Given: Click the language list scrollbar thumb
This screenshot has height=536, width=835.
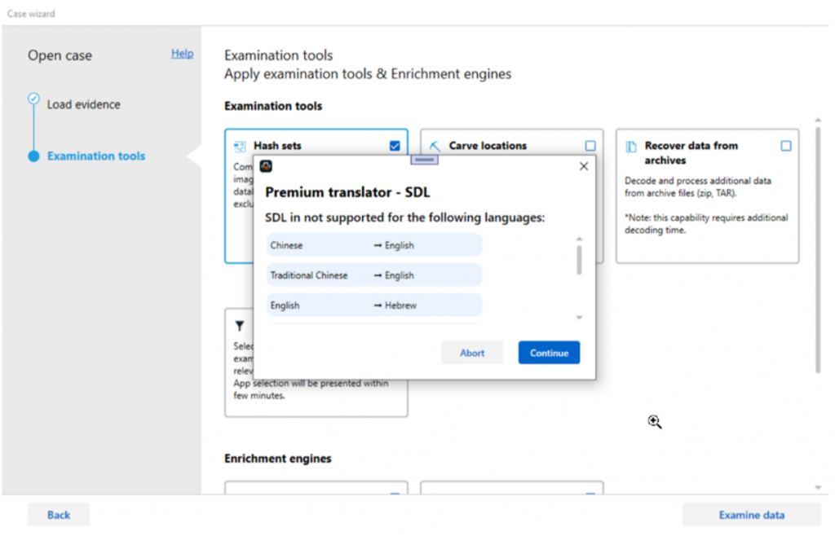Looking at the screenshot, I should tap(580, 260).
